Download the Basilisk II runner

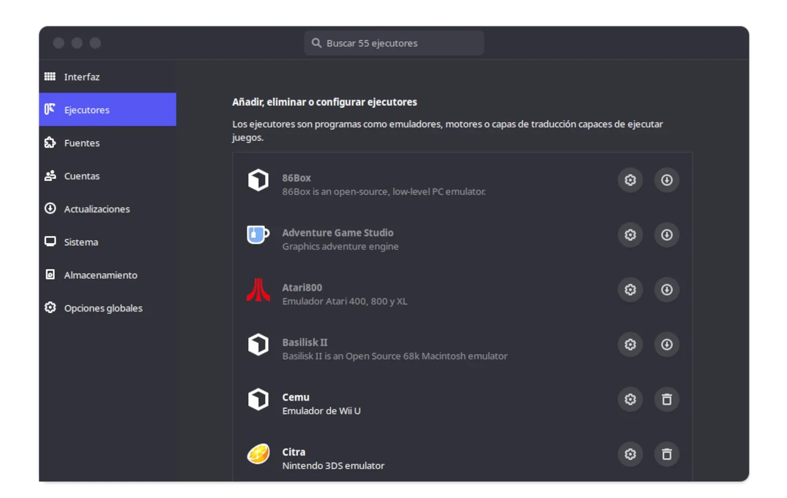coord(667,345)
